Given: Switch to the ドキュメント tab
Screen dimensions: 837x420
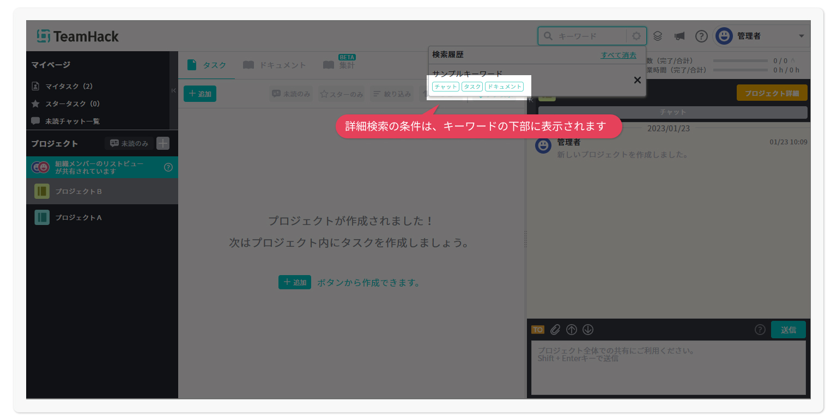Looking at the screenshot, I should click(275, 65).
